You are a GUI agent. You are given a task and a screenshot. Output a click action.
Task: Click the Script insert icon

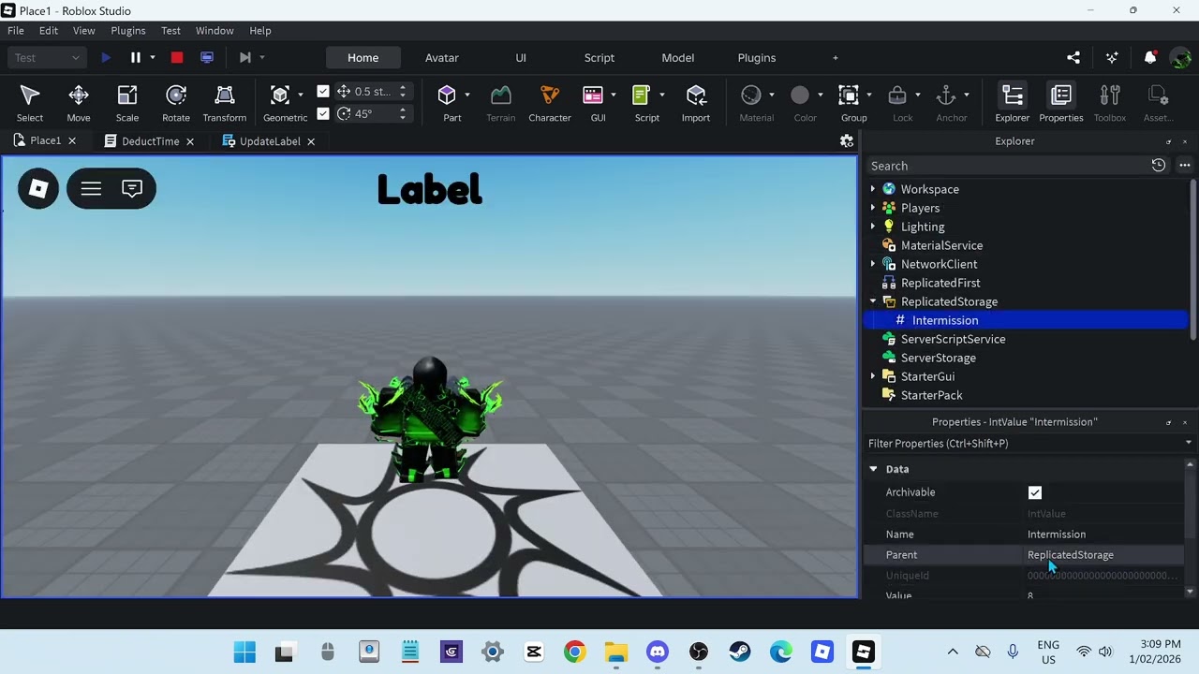pyautogui.click(x=642, y=95)
